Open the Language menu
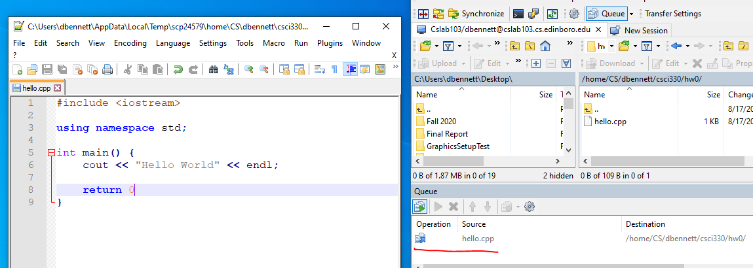The width and height of the screenshot is (753, 268). point(173,43)
